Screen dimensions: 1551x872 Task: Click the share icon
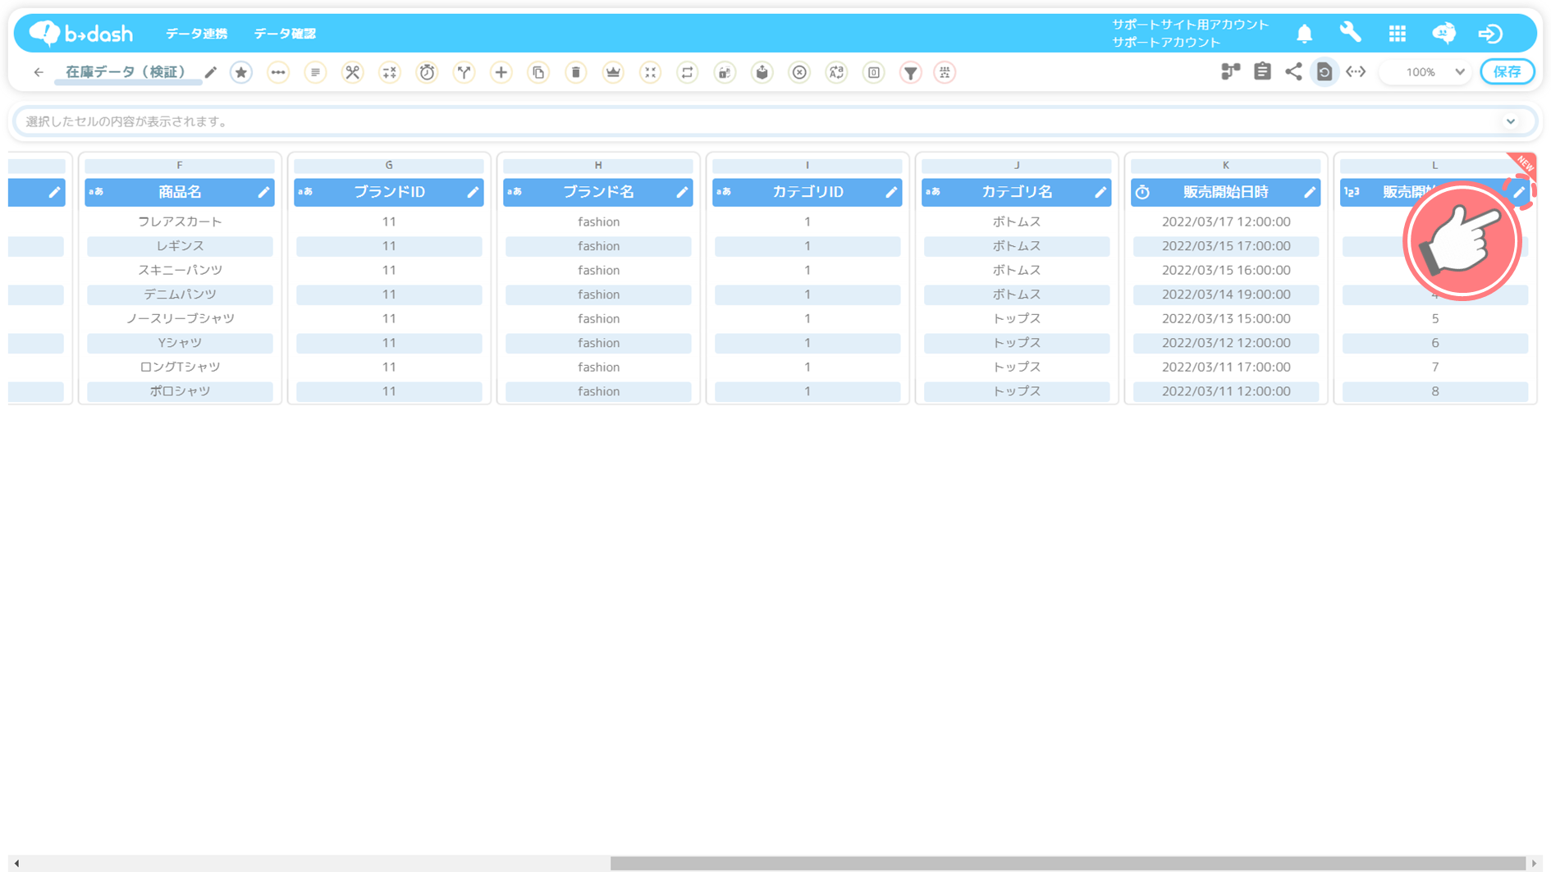(1293, 72)
